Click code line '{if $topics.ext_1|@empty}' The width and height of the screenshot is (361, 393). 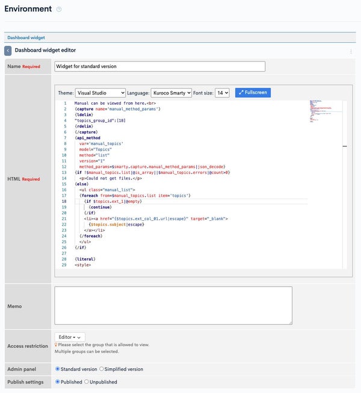coord(113,201)
